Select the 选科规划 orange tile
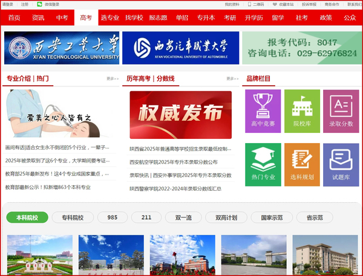Image resolution: width=363 pixels, height=276 pixels. tap(302, 164)
